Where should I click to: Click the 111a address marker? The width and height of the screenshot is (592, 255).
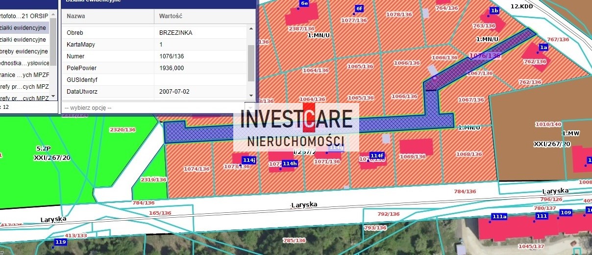pos(499,216)
